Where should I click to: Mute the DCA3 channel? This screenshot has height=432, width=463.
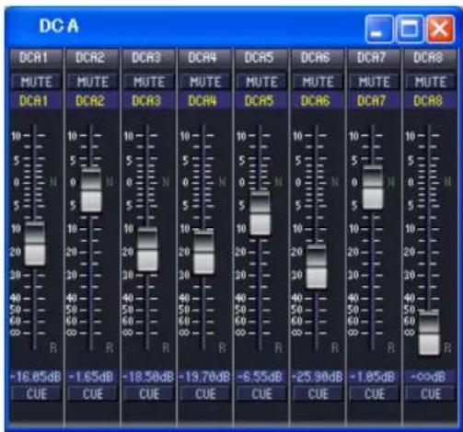[149, 82]
